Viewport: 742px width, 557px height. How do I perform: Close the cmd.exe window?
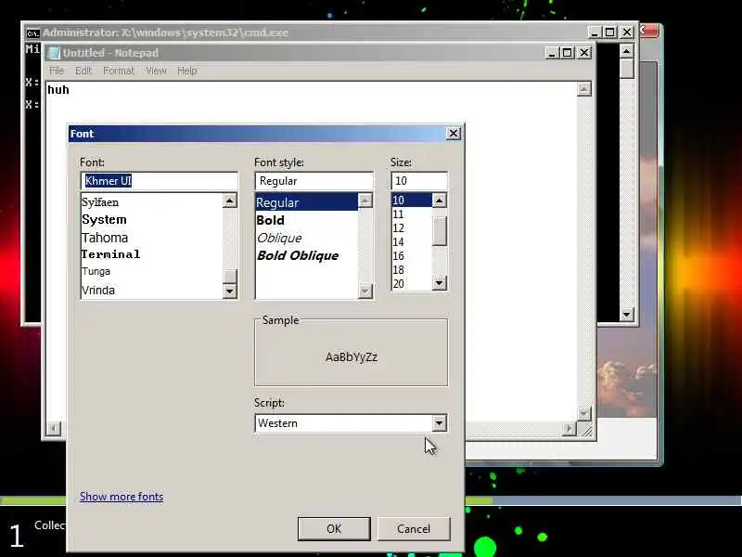[627, 32]
